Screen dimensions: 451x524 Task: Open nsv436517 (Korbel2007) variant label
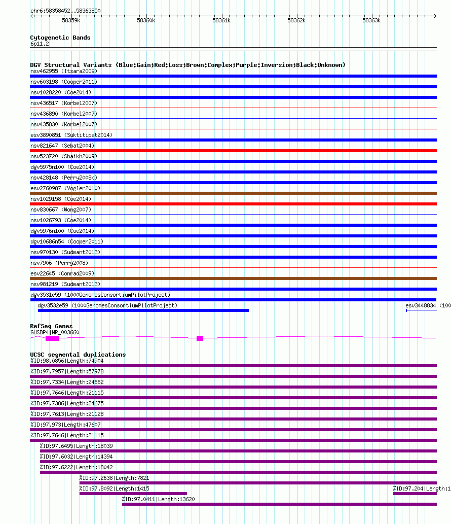pyautogui.click(x=64, y=103)
